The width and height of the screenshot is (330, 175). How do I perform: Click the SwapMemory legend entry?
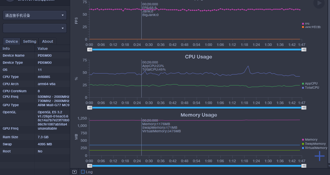(315, 144)
